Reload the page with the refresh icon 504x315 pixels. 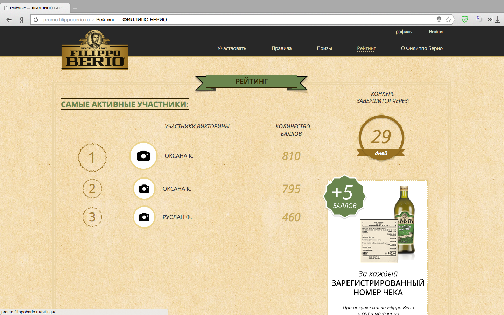[x=36, y=20]
